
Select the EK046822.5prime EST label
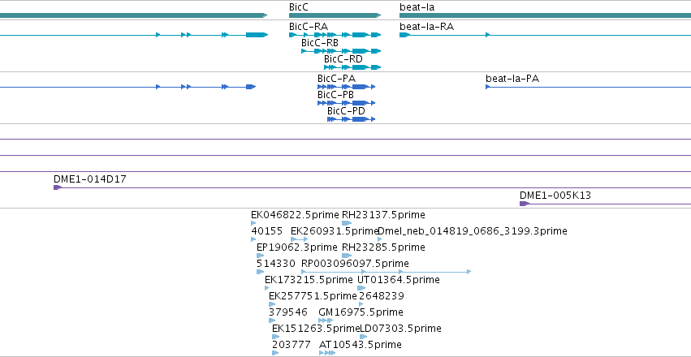tap(296, 215)
